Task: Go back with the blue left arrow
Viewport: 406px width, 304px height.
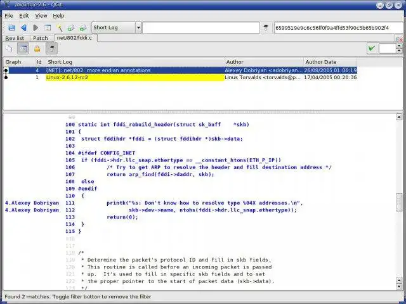Action: [24, 28]
